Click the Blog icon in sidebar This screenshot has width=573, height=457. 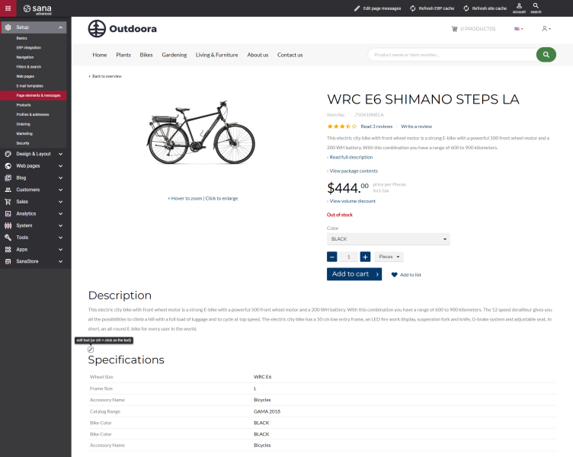point(8,178)
